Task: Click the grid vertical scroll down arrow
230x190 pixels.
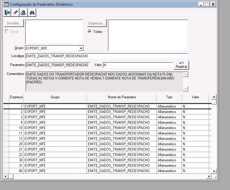Action: [214, 171]
